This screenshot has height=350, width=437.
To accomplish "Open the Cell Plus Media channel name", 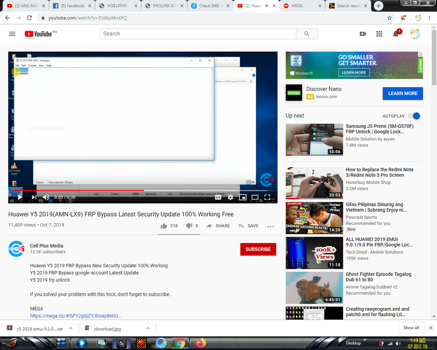I will point(47,245).
